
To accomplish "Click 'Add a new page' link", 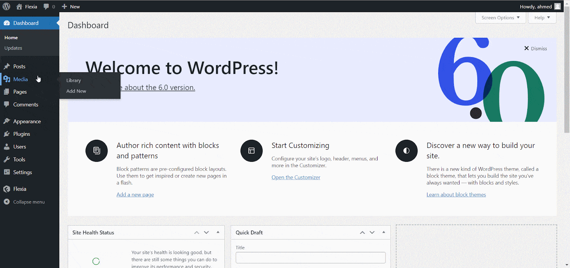I will 135,195.
